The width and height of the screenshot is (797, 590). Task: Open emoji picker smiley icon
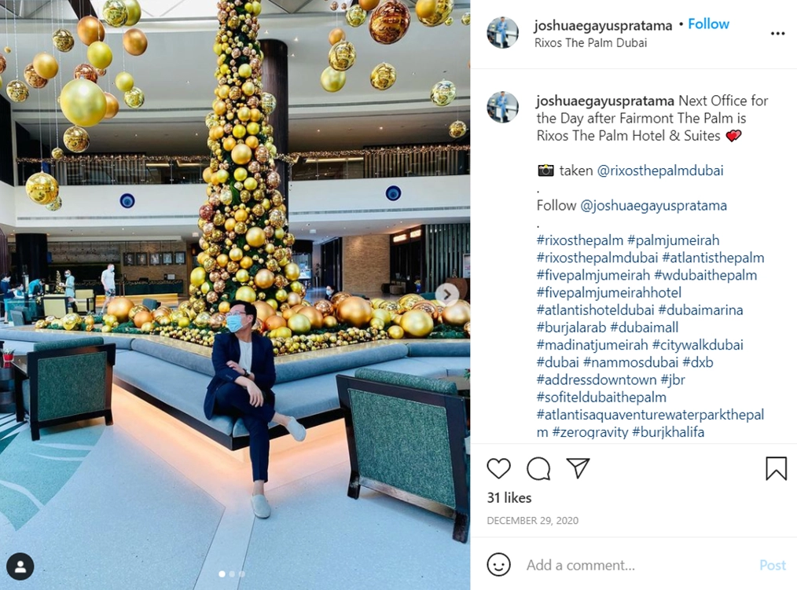tap(498, 565)
